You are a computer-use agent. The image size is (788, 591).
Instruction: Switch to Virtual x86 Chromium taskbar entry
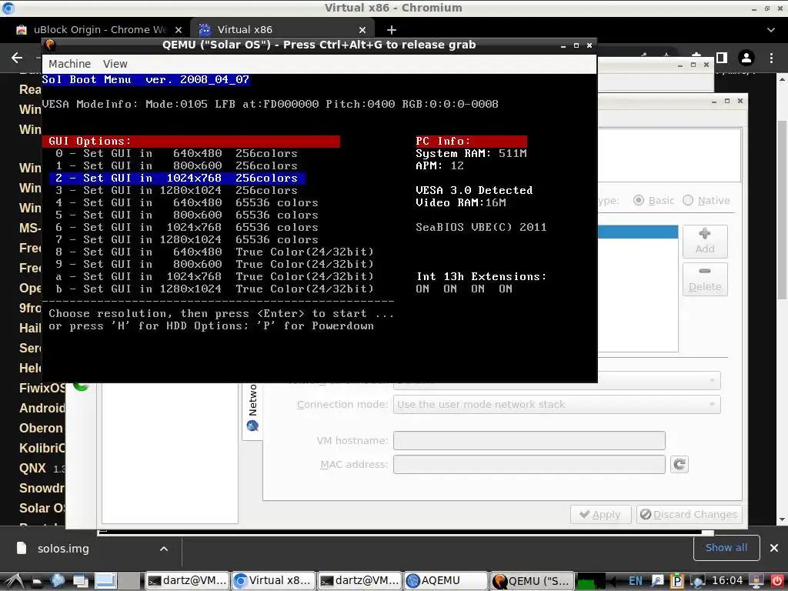pyautogui.click(x=274, y=581)
